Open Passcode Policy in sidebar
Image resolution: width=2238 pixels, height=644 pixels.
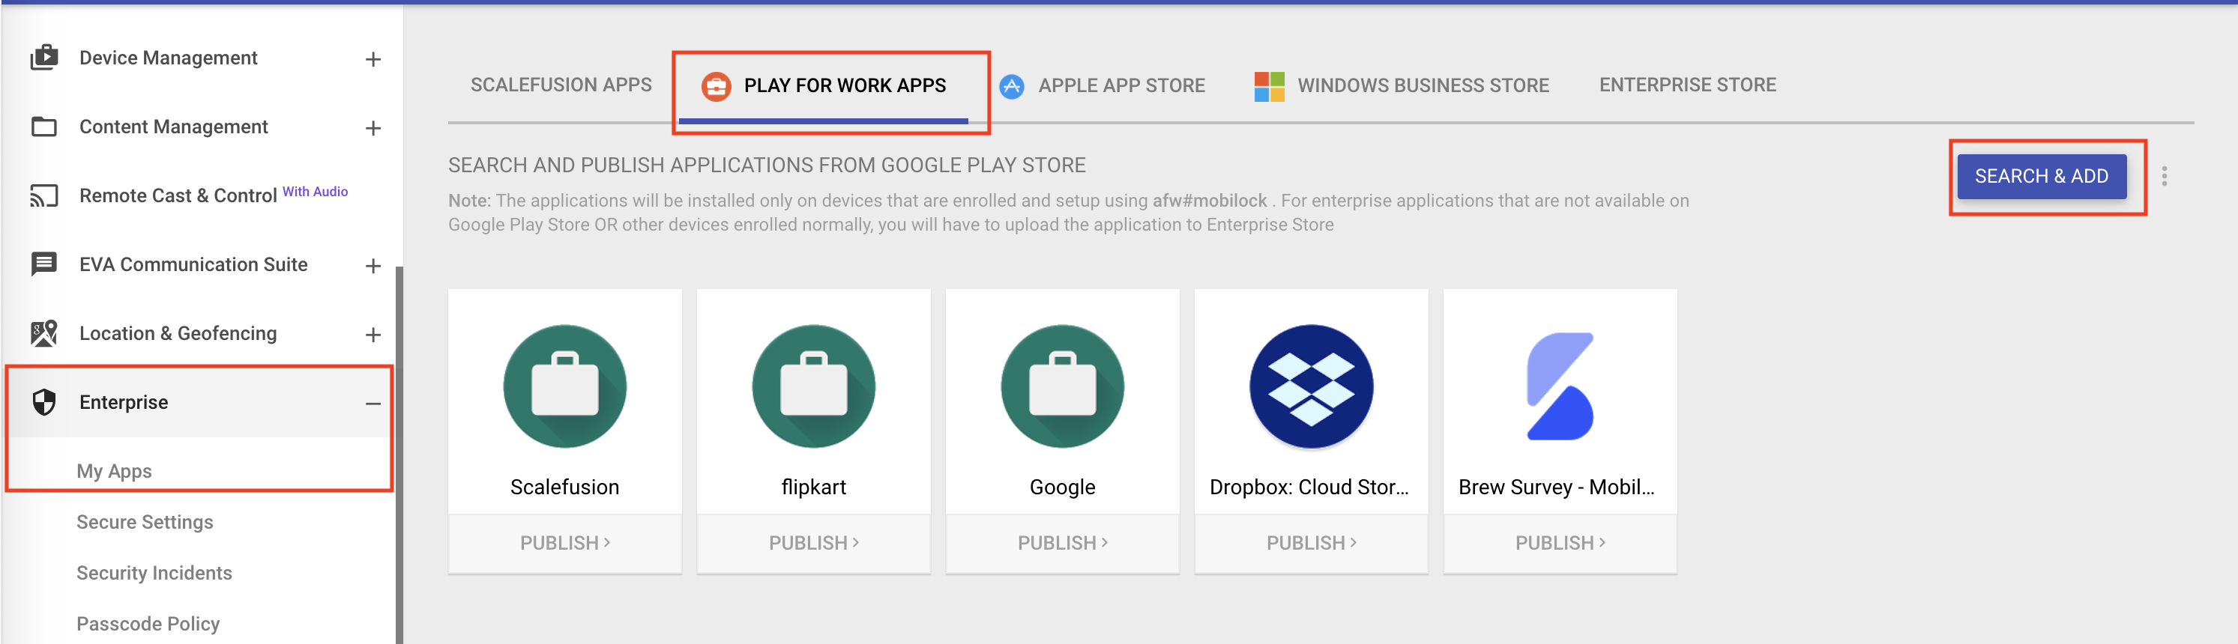148,624
